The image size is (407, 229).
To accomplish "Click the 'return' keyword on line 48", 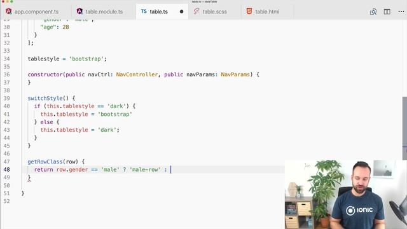I will click(44, 170).
